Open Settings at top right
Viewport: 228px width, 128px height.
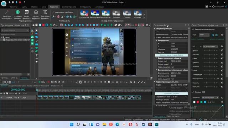[x=218, y=6]
